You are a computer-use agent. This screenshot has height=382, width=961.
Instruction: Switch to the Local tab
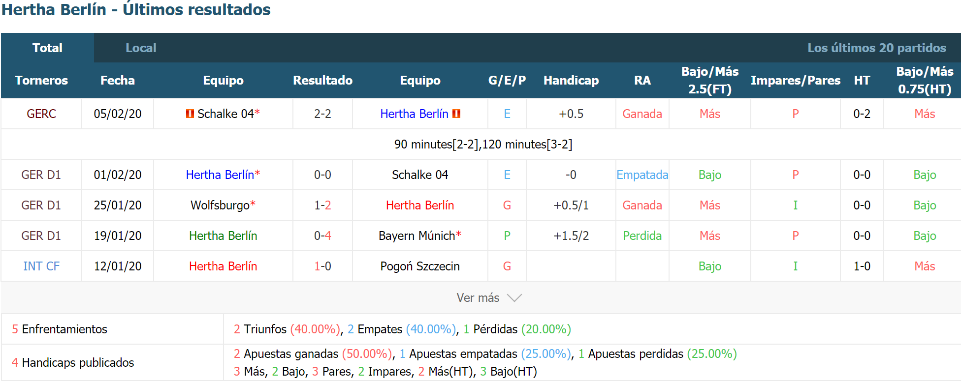[141, 48]
